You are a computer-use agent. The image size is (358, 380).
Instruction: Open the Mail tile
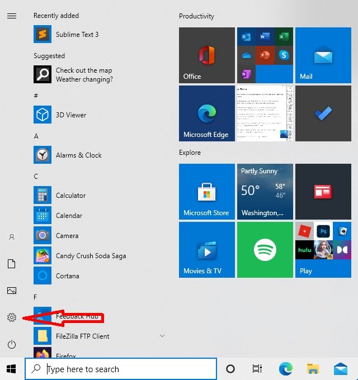(x=323, y=55)
